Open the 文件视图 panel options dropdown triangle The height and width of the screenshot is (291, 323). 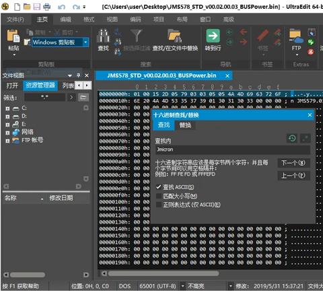tap(70, 75)
